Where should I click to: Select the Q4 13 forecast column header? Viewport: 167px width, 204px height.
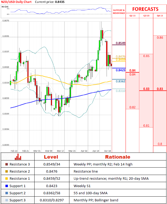pos(160,16)
